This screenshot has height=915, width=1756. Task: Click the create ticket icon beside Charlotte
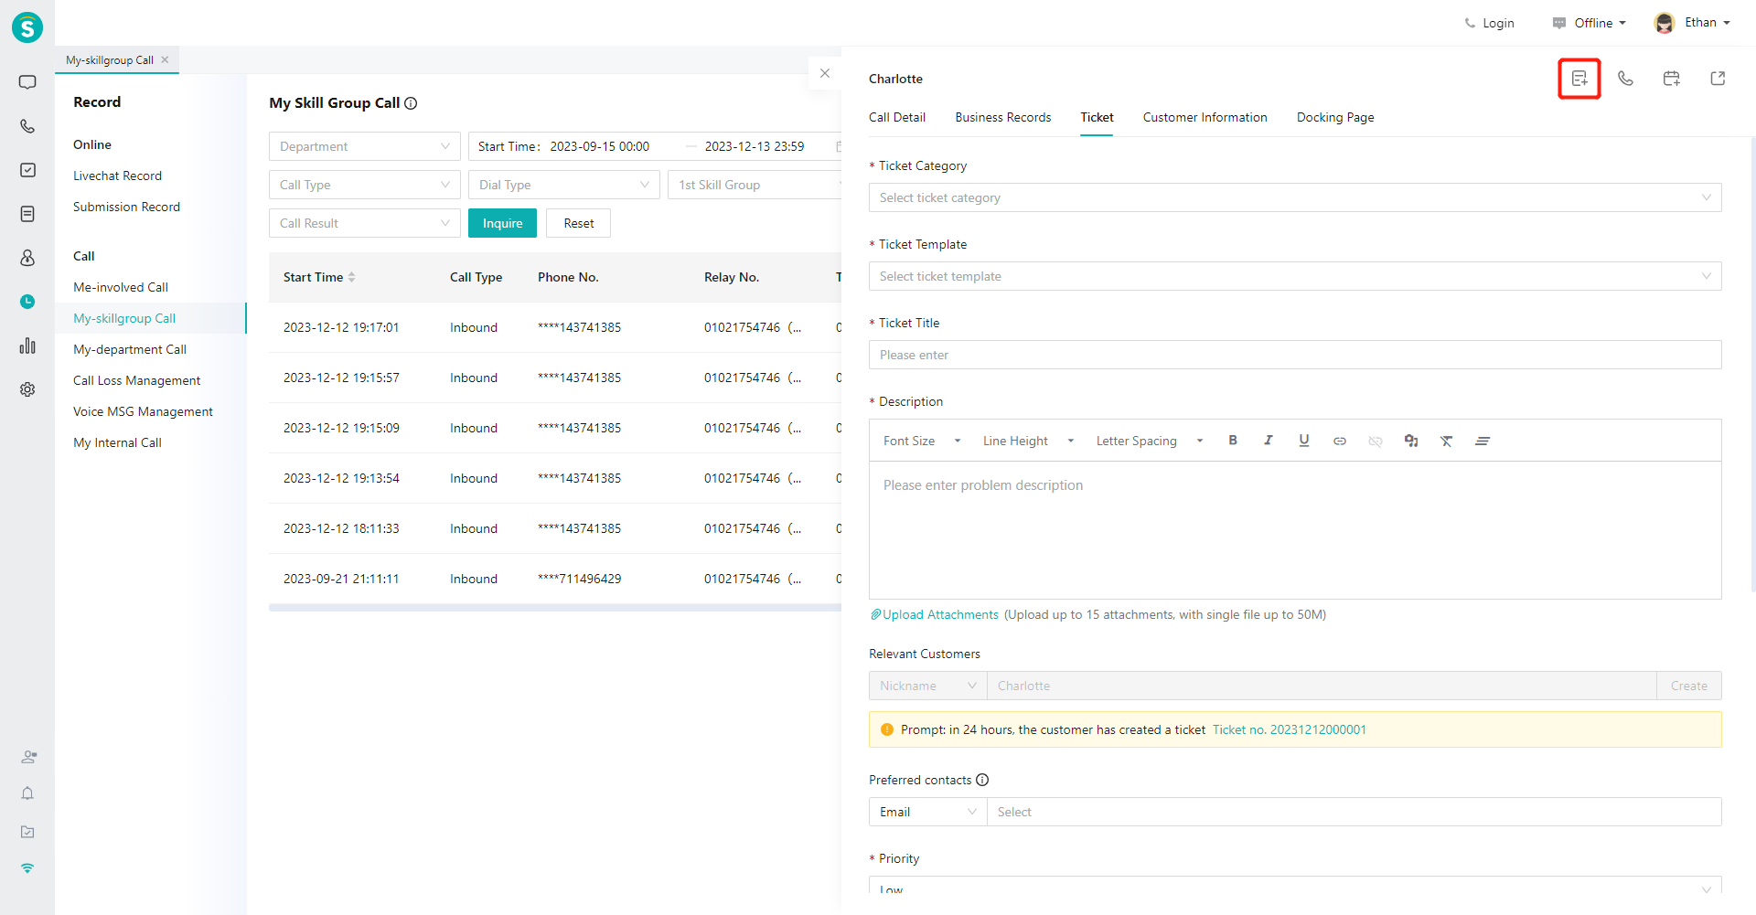click(x=1579, y=79)
